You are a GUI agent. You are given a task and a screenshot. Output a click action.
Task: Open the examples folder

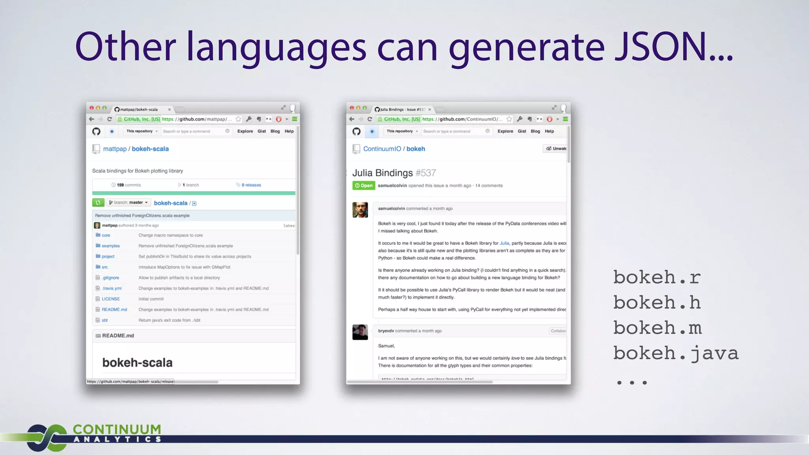tap(111, 246)
